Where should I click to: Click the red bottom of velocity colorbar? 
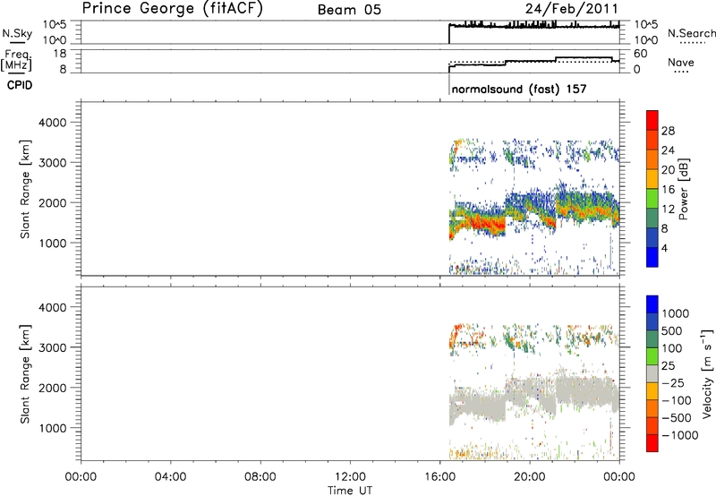652,443
